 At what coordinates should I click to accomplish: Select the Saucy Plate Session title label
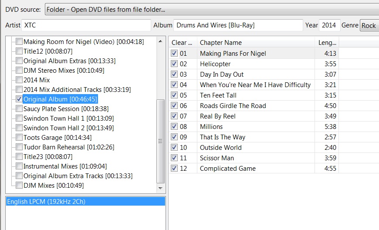[x=66, y=109]
